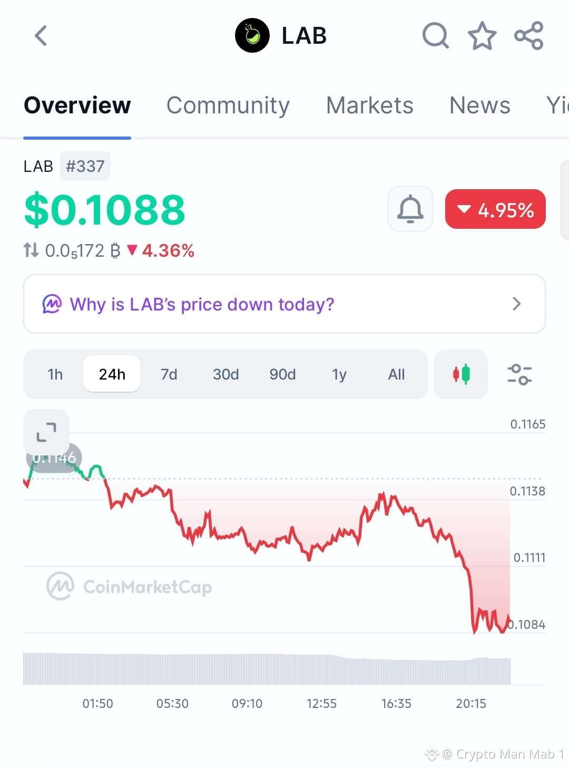Tap the LAB coin logo

[252, 36]
